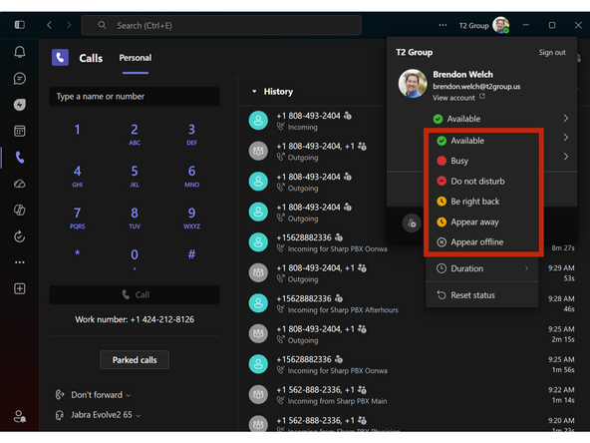The image size is (590, 443).
Task: Open the Chat icon in sidebar
Action: [20, 79]
